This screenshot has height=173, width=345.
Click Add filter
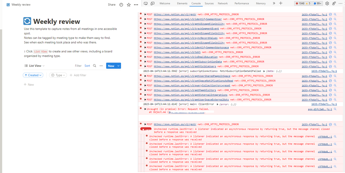pyautogui.click(x=78, y=75)
